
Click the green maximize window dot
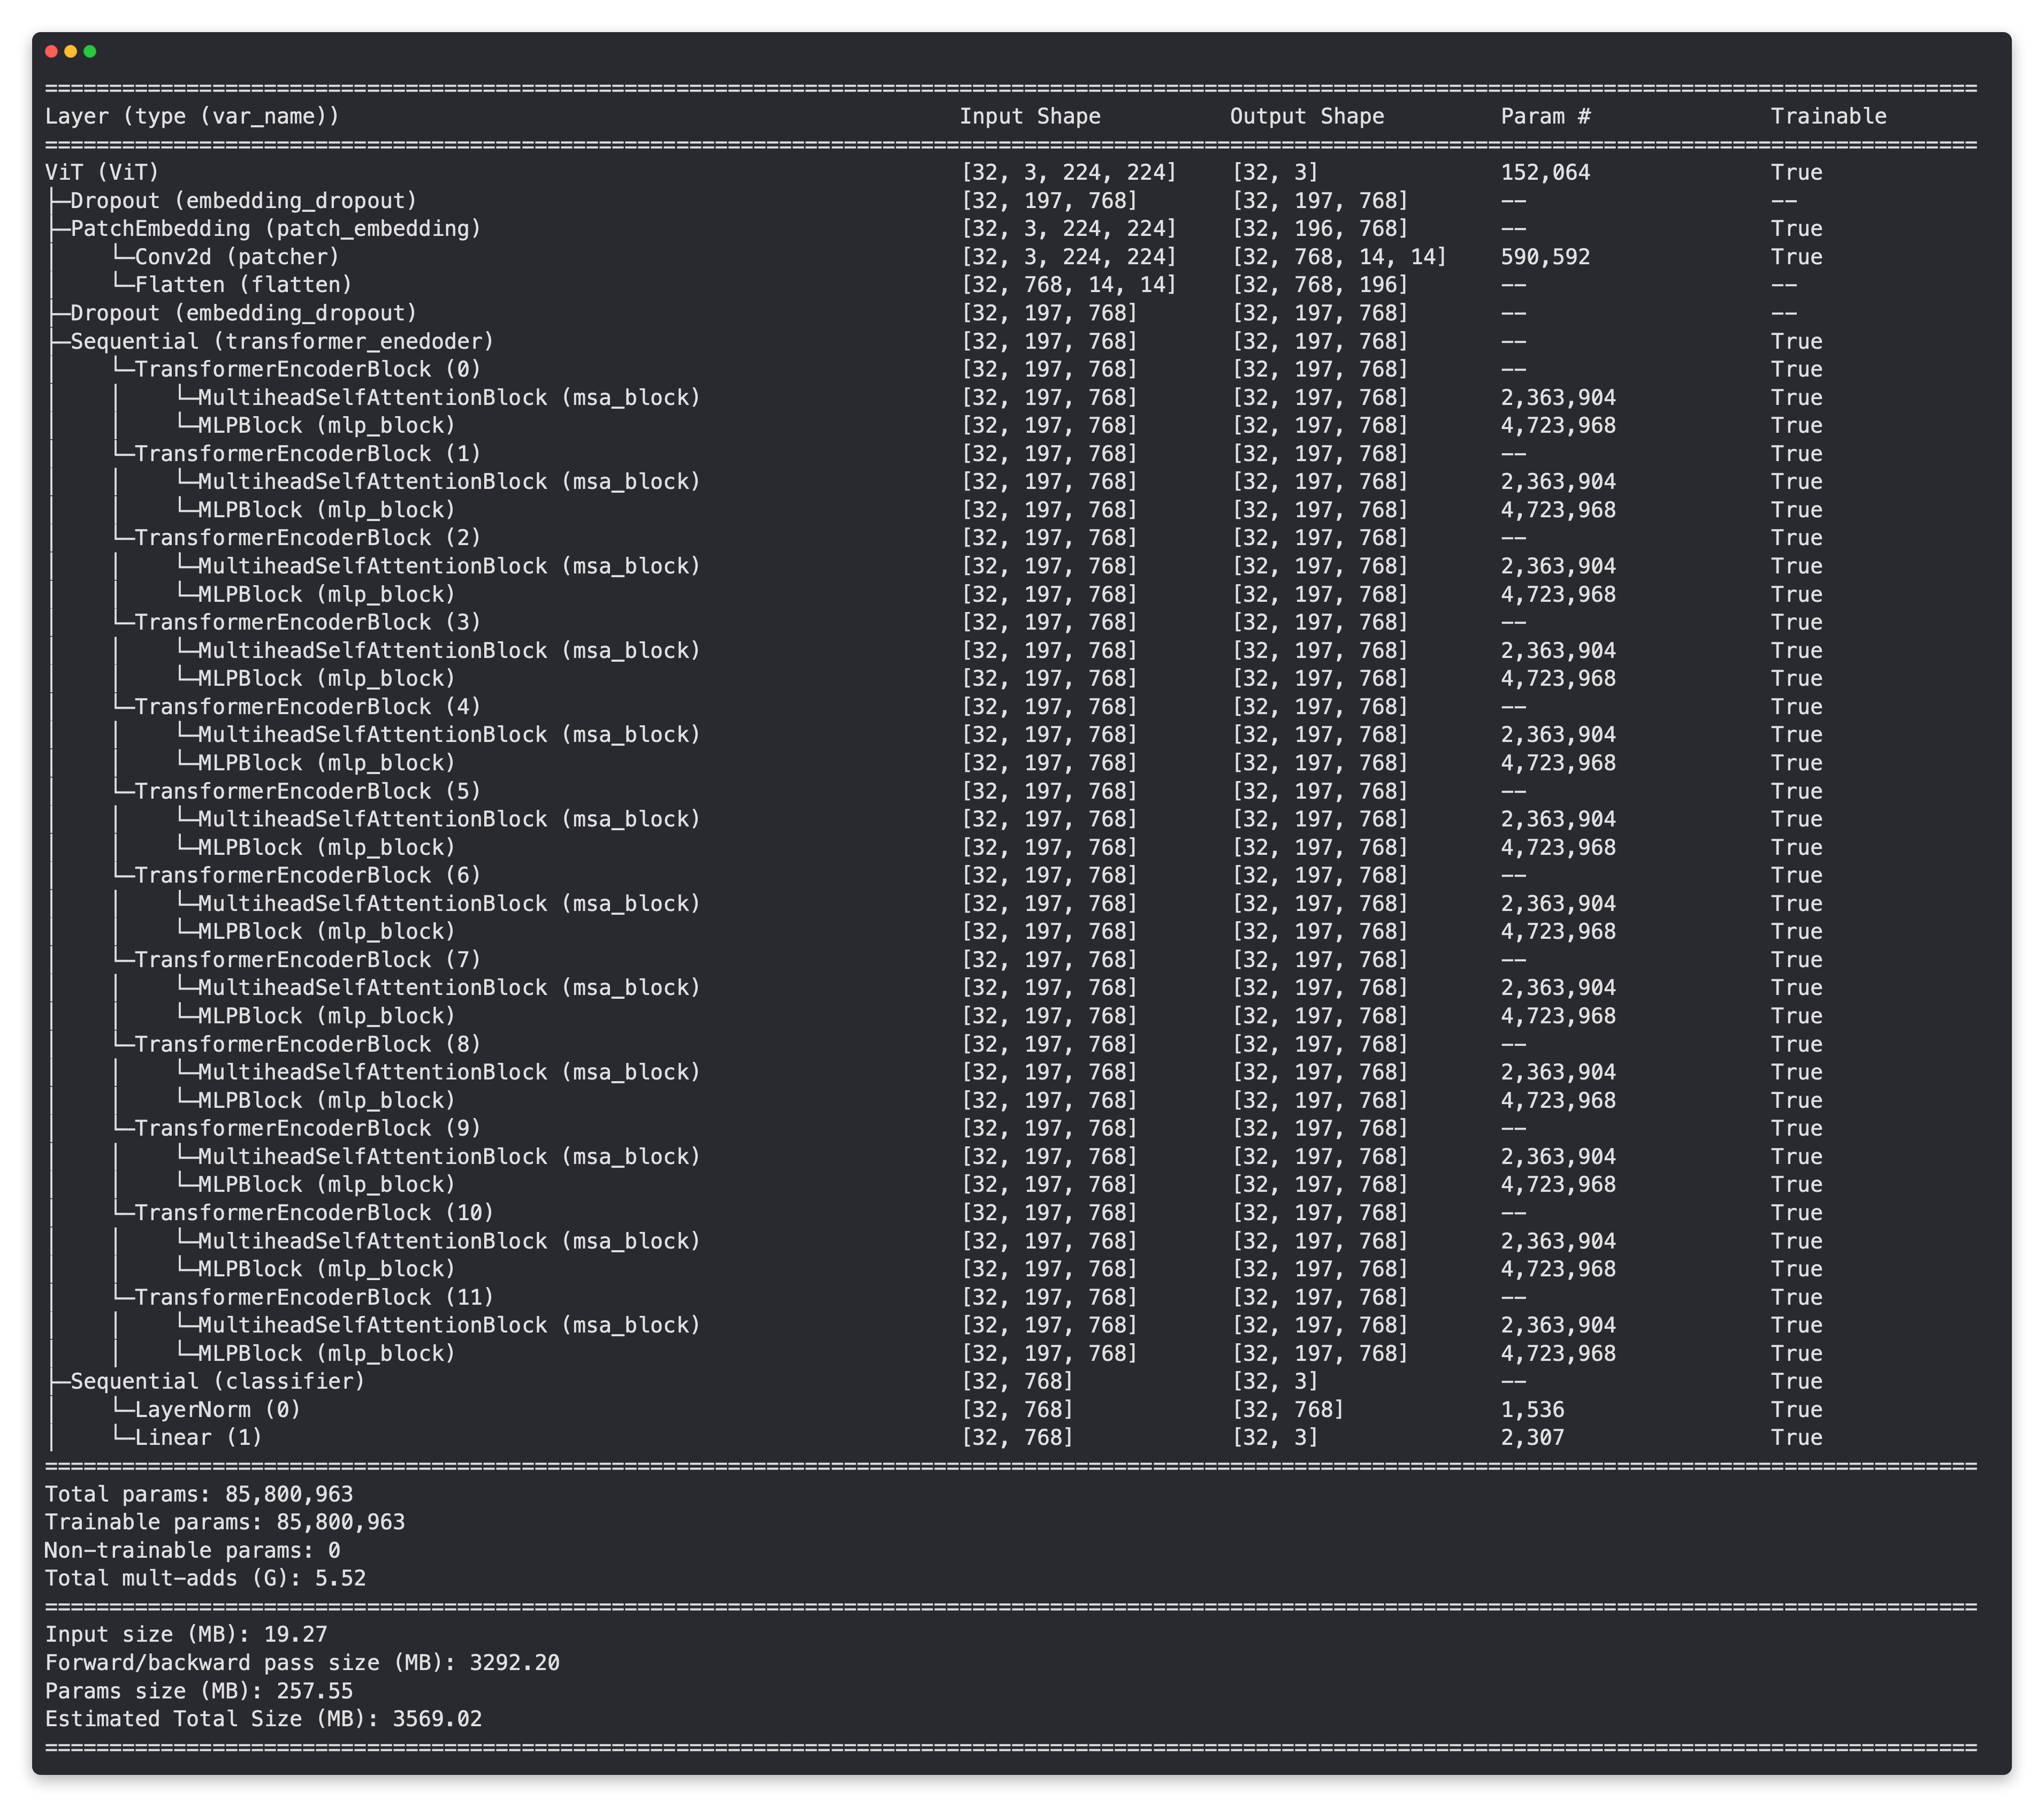[x=90, y=51]
